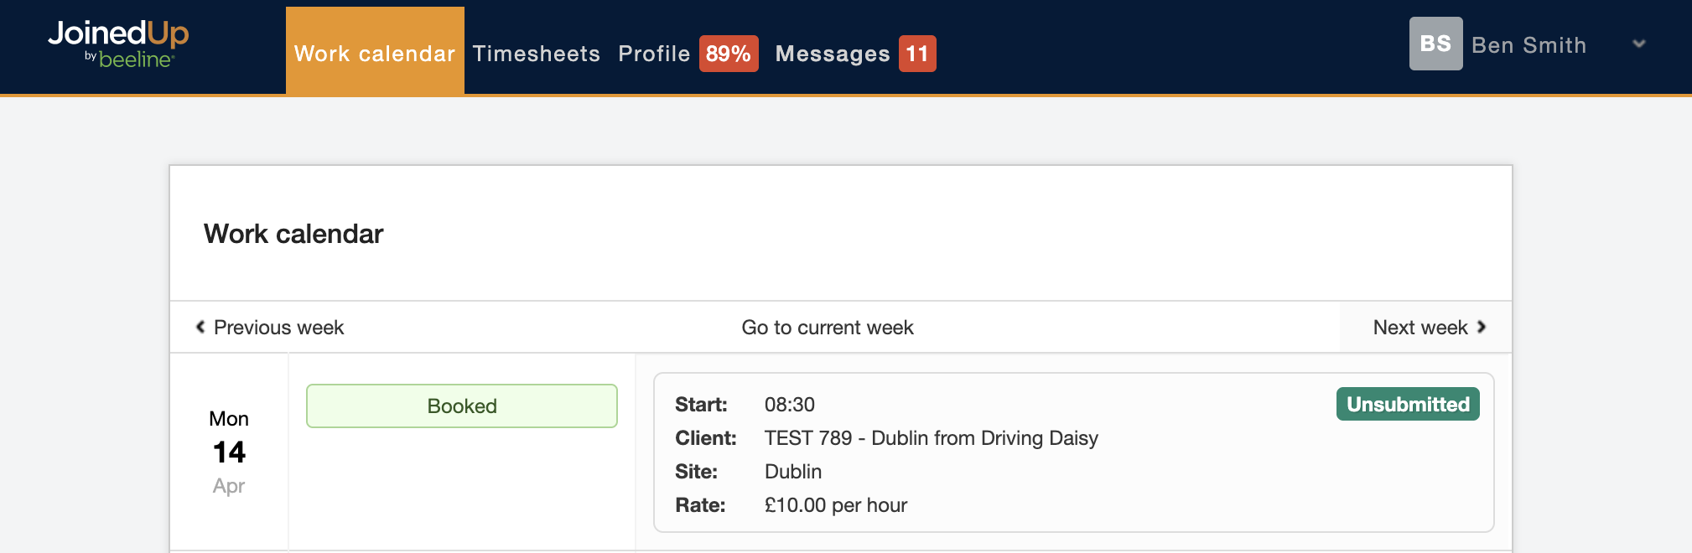The width and height of the screenshot is (1692, 553).
Task: Click the left chevron beside Previous week
Action: 200,327
